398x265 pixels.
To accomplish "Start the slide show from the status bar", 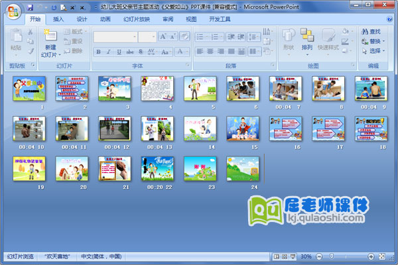I will tap(292, 256).
